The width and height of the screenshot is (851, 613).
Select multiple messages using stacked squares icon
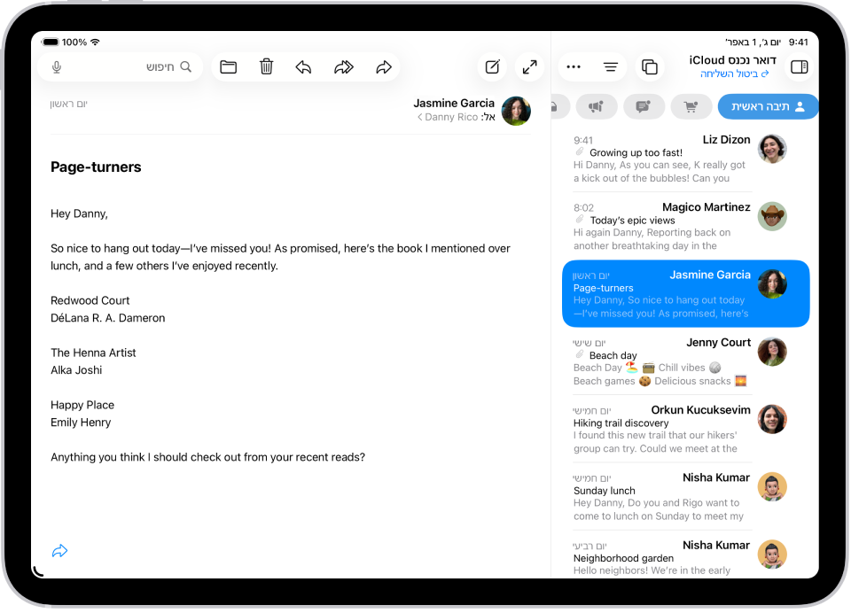650,66
